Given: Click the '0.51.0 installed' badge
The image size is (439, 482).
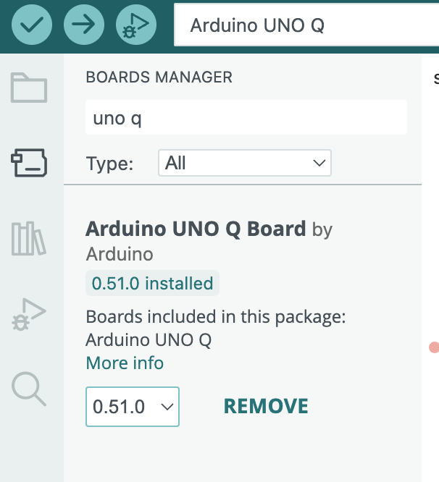Looking at the screenshot, I should 152,283.
